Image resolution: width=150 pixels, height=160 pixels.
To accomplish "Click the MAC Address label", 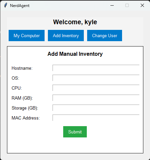I will pos(26,118).
